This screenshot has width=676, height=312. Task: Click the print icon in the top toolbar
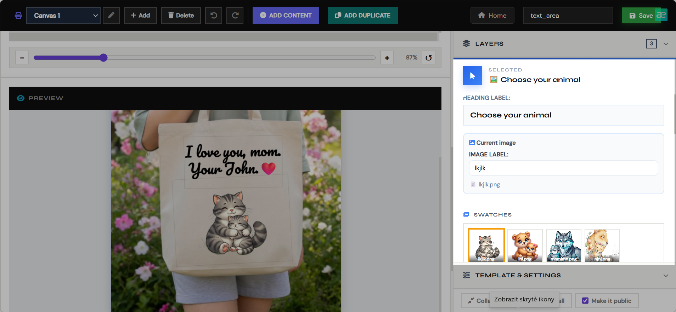(x=18, y=16)
